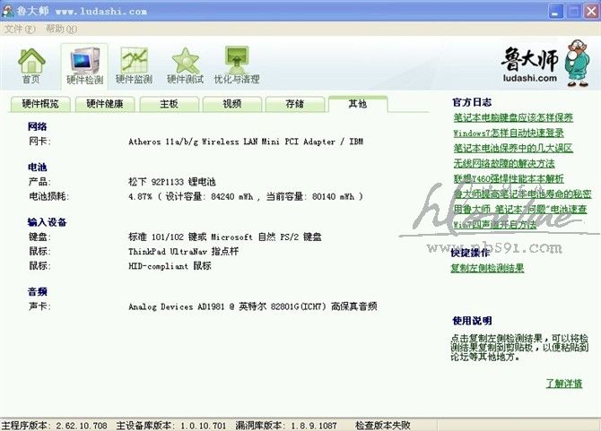Open the 优化与清理 optimization icon
The height and width of the screenshot is (431, 601).
point(237,65)
